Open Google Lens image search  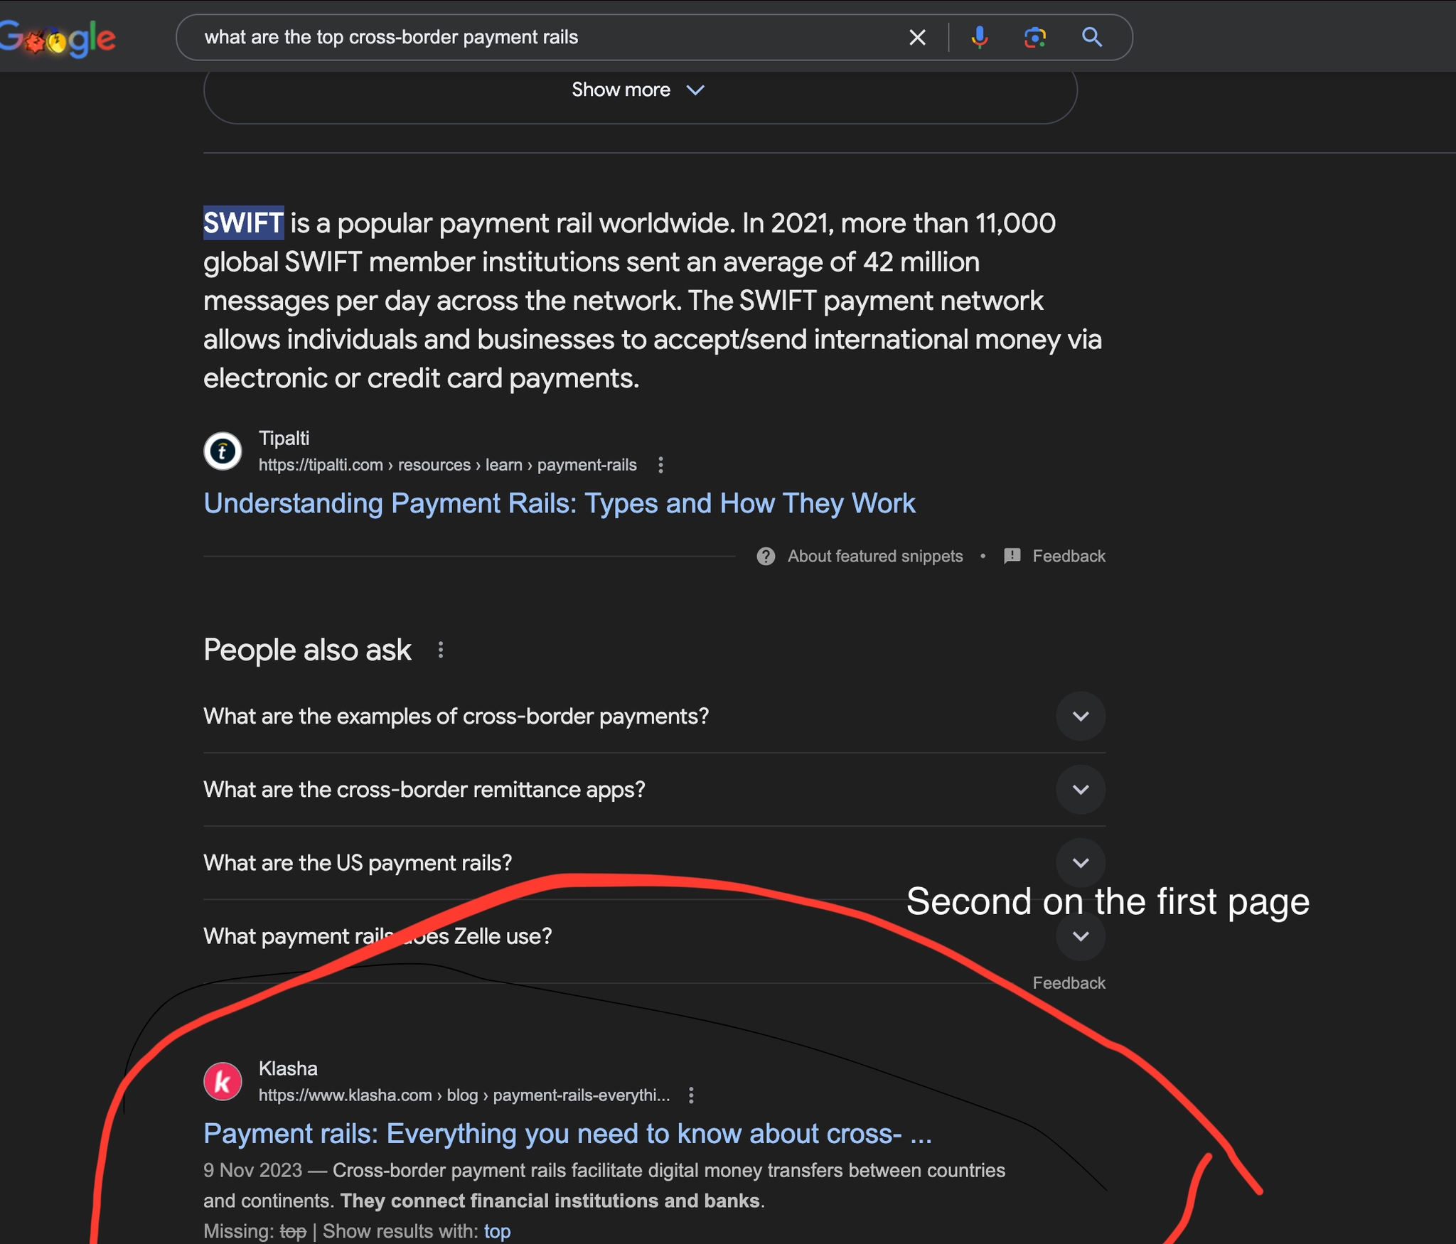click(1034, 38)
